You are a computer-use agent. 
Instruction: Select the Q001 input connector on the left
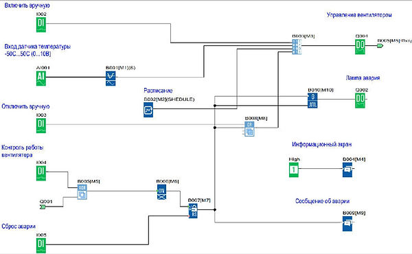click(43, 207)
